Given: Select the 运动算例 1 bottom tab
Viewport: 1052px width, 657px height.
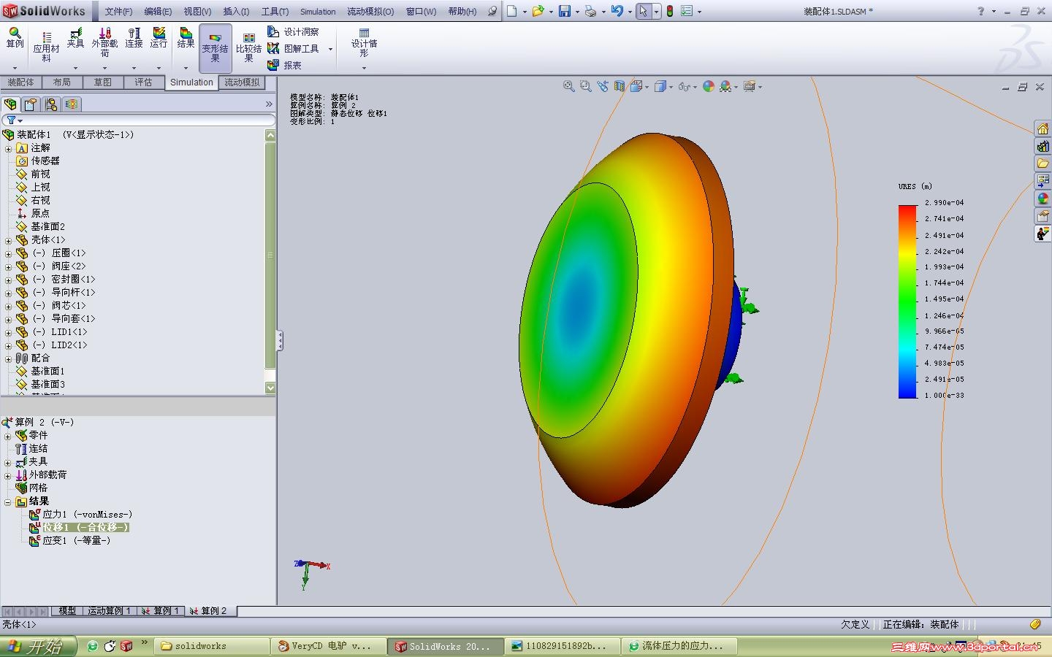Looking at the screenshot, I should tap(108, 611).
